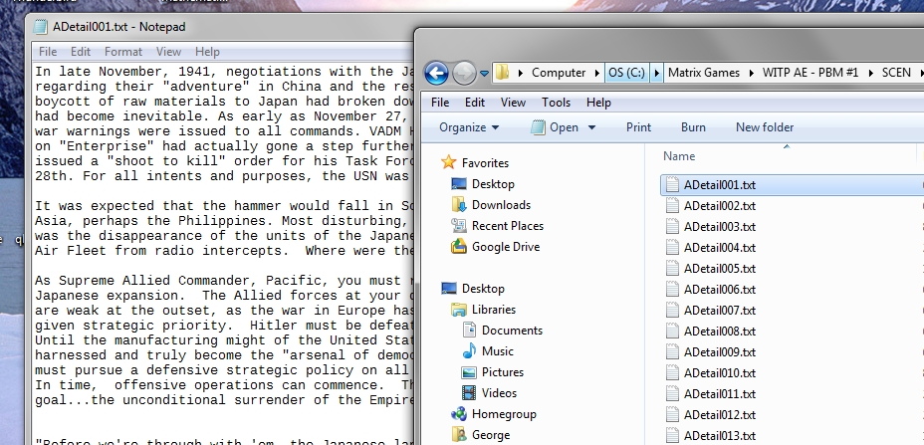Open Explorer Edit menu
924x445 pixels.
coord(475,103)
